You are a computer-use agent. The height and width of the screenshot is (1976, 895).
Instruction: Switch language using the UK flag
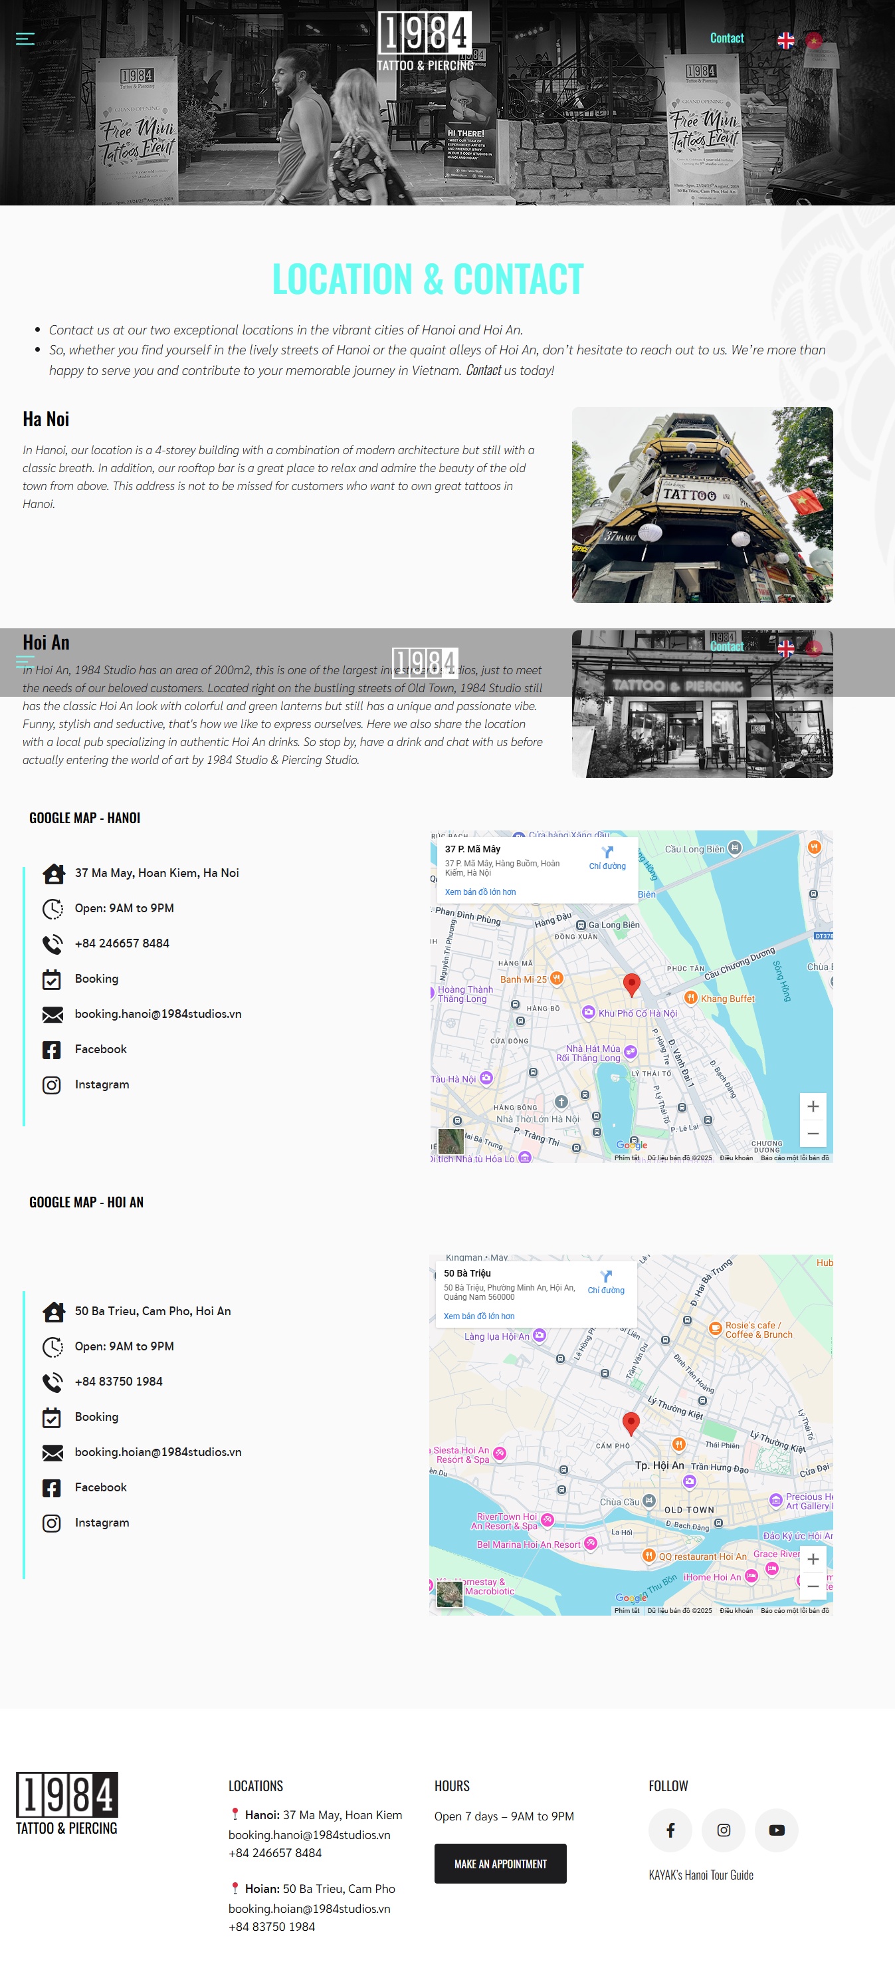coord(785,40)
